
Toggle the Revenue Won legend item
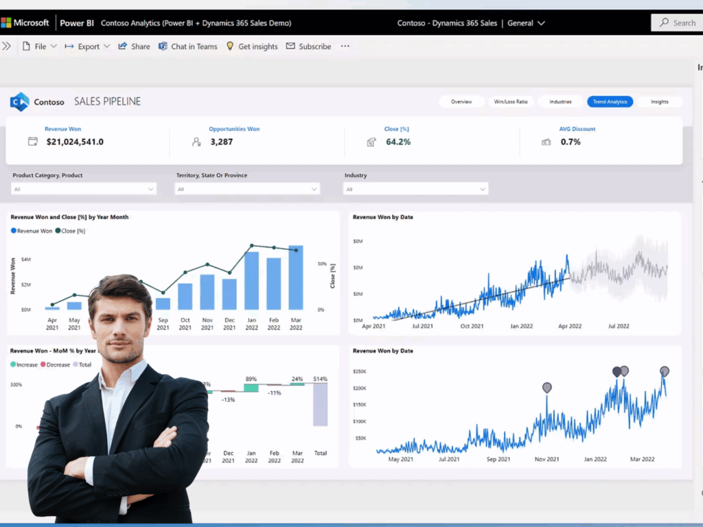click(x=32, y=231)
